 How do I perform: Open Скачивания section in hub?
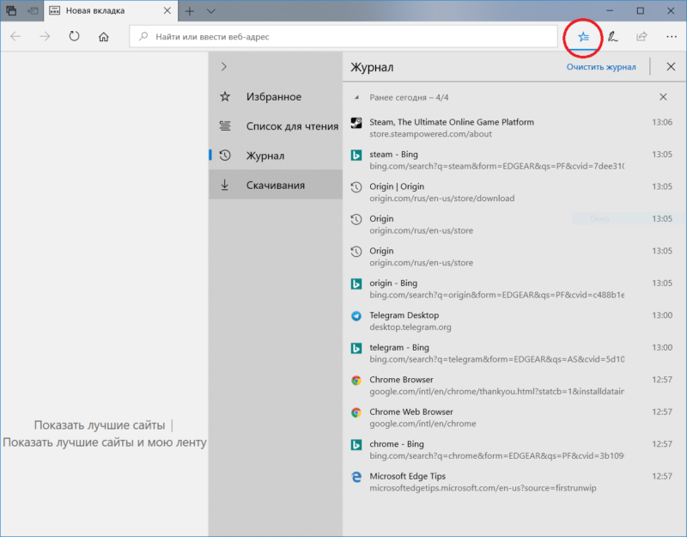pos(275,185)
